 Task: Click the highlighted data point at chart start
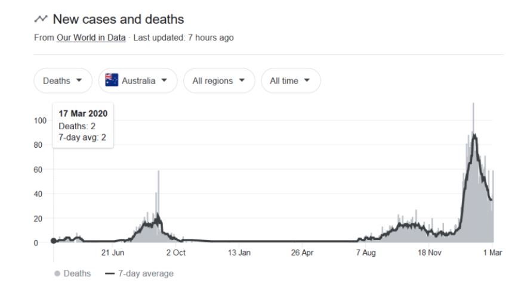[54, 241]
